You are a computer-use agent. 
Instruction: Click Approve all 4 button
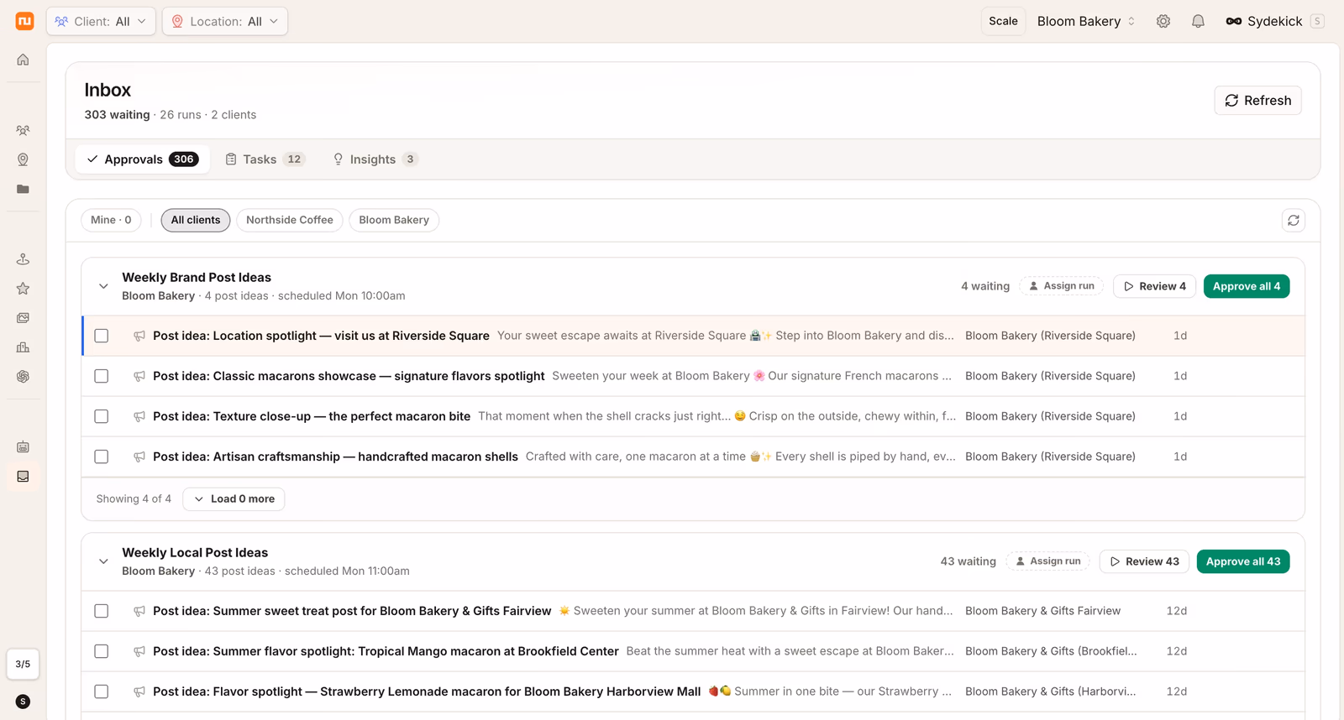point(1247,286)
